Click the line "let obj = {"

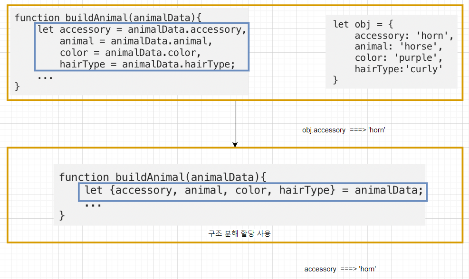[363, 24]
